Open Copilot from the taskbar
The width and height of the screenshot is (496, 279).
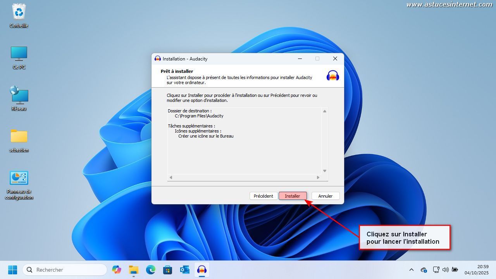[116, 270]
